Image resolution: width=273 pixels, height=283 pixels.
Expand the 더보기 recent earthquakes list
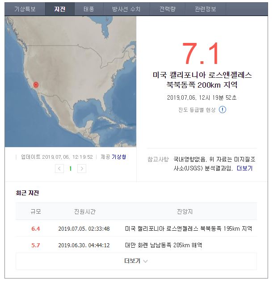click(x=136, y=261)
